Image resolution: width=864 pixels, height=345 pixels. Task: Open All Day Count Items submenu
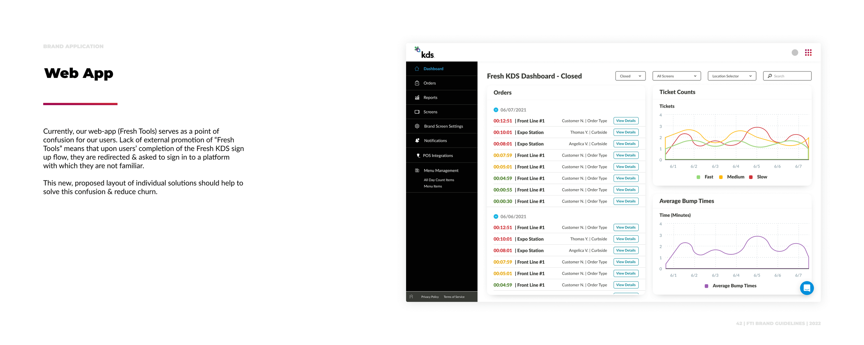coord(439,180)
